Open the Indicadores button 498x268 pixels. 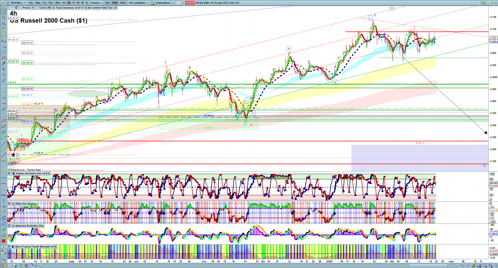(x=161, y=3)
